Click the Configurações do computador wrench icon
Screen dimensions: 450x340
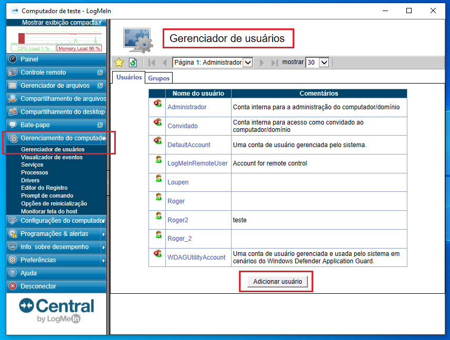13,220
